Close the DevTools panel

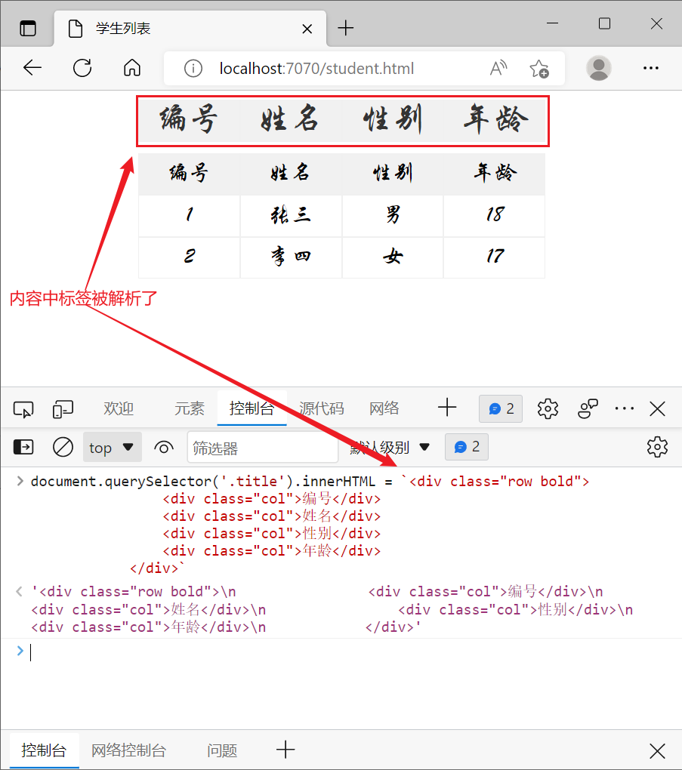click(657, 408)
